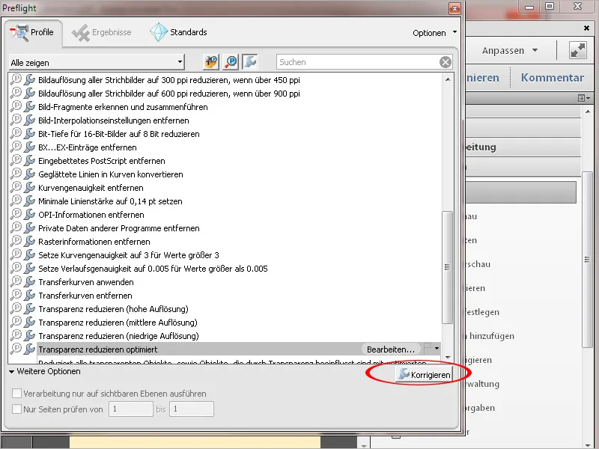This screenshot has width=599, height=449.
Task: Click wrench icon beside 'OPI-Informationen entfernen'
Action: pos(29,215)
